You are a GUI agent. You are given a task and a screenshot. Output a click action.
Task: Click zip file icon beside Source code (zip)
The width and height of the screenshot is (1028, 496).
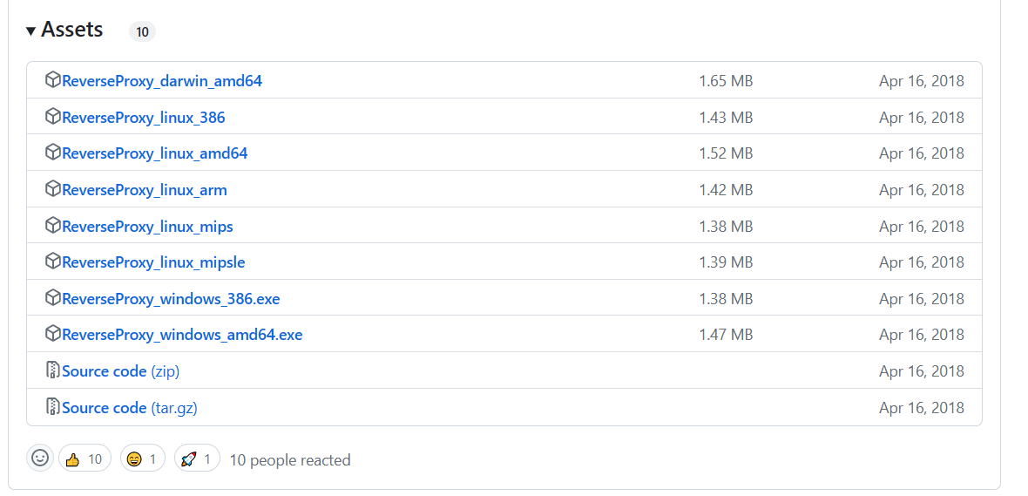(x=53, y=370)
